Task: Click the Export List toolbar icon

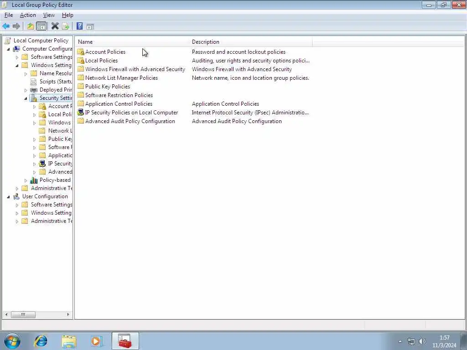Action: (x=66, y=26)
